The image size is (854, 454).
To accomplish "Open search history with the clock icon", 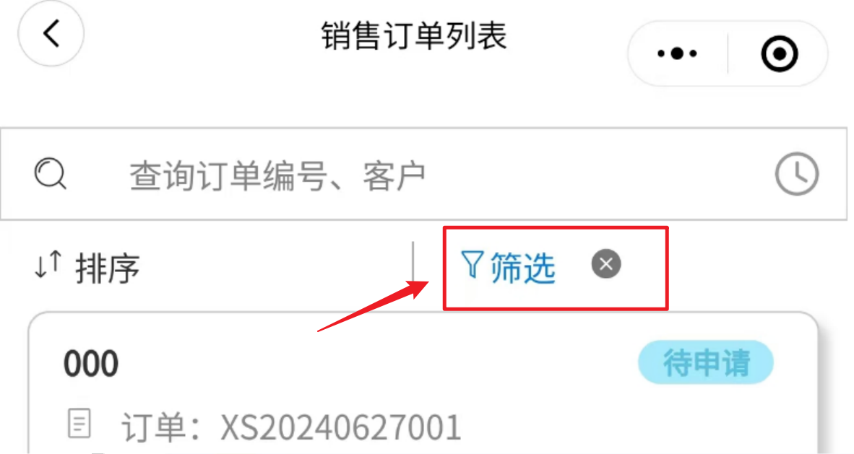I will tap(797, 174).
